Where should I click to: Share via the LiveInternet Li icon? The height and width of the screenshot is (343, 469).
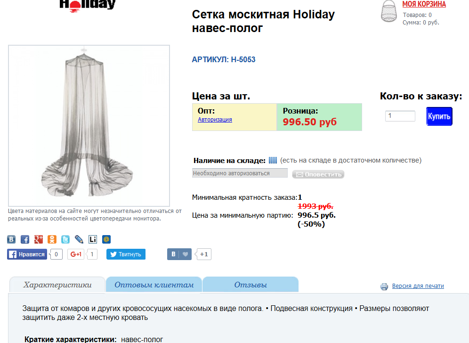(93, 239)
